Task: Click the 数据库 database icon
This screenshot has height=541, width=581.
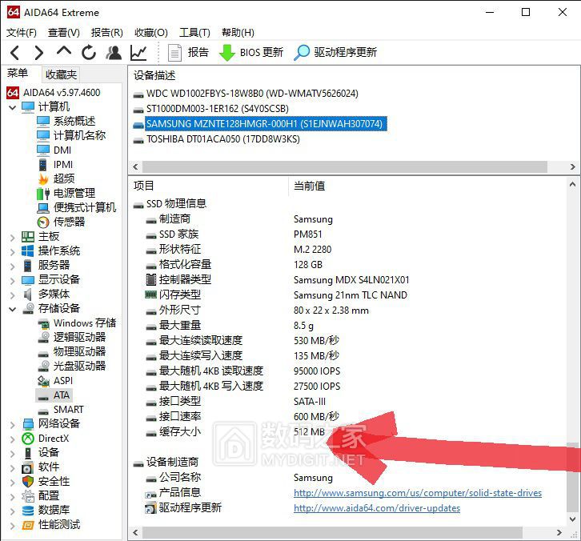Action: [28, 511]
